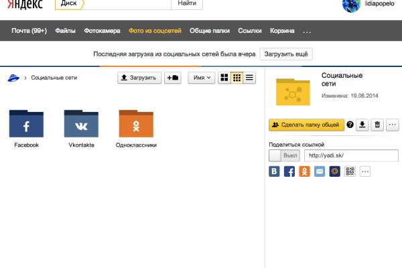Open the Имя sort dropdown
The width and height of the screenshot is (402, 268).
[201, 78]
